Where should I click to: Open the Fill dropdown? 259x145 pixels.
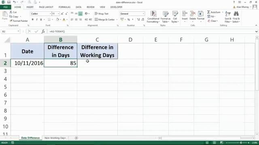pos(211,17)
